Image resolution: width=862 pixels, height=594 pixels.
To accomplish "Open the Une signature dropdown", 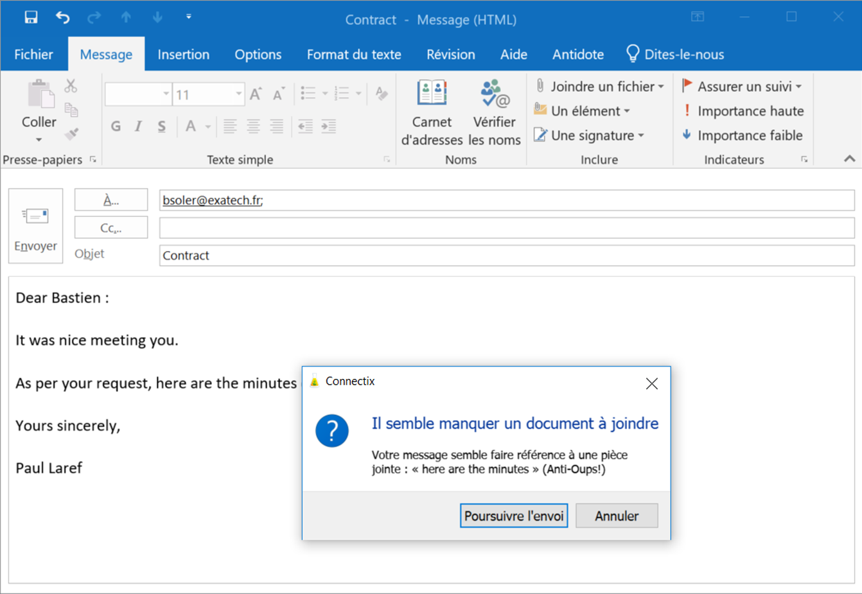I will coord(640,135).
